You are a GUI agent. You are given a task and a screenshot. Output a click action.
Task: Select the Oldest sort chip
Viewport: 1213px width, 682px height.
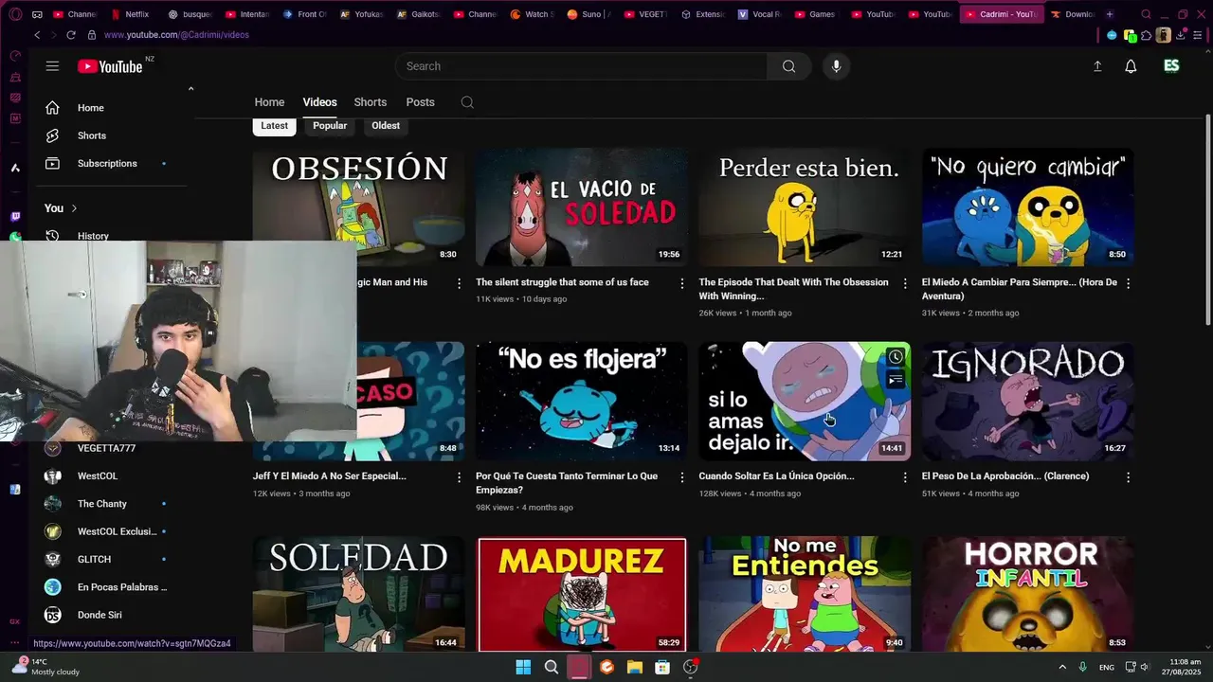386,126
